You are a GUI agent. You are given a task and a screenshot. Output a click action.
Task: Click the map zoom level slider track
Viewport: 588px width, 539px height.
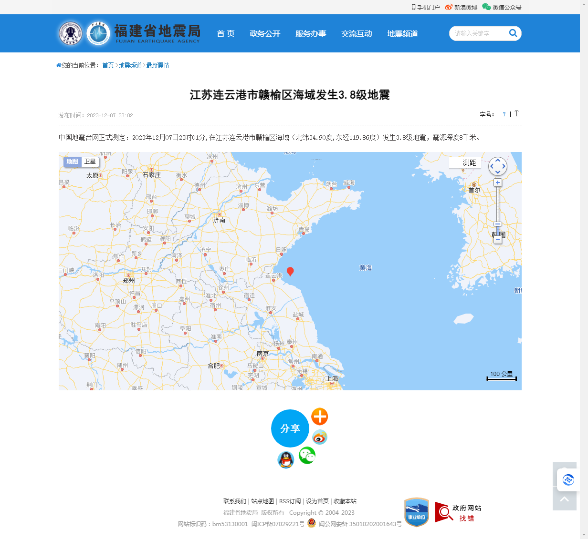click(x=498, y=205)
